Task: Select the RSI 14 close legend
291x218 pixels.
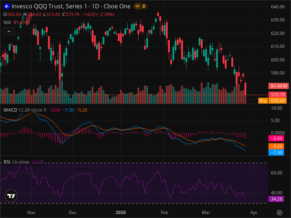Action: coord(16,162)
